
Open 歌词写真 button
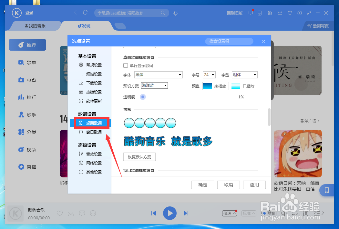point(318,26)
